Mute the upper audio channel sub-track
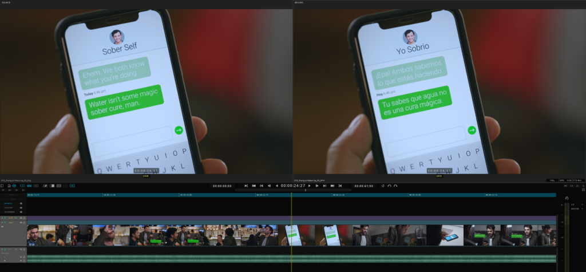The image size is (586, 272). tap(21, 257)
